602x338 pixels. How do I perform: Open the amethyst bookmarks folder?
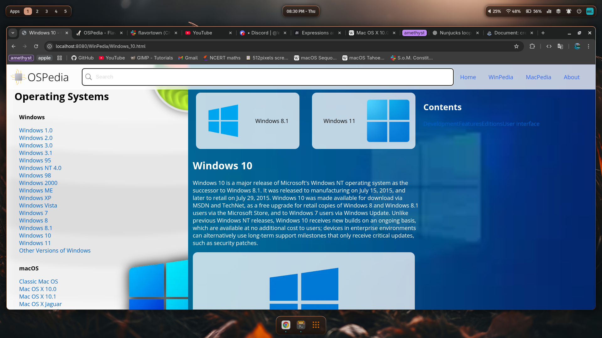[x=21, y=58]
